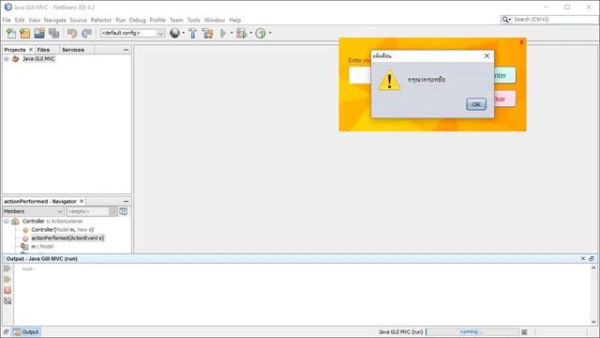Click the red Stop icon in Output

tap(7, 290)
